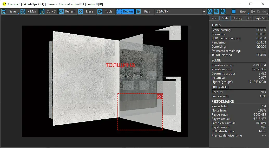This screenshot has height=148, width=269.
Task: Click the '> Max' button label
Action: 32,11
